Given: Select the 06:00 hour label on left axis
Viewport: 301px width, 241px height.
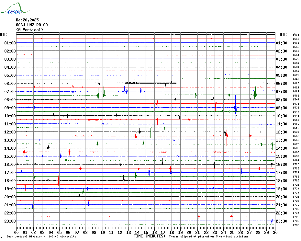Looking at the screenshot, I should (x=10, y=84).
